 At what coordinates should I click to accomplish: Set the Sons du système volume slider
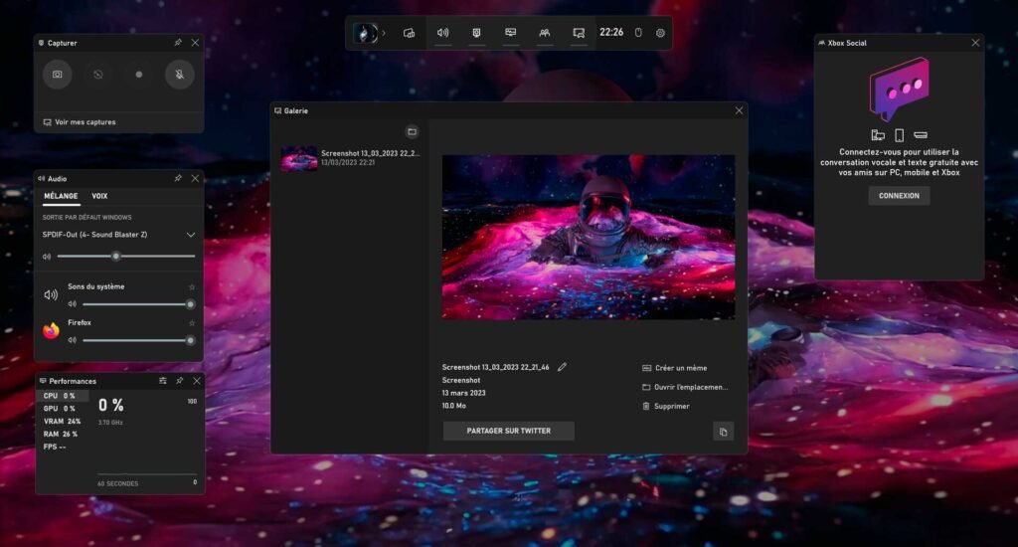coord(138,304)
